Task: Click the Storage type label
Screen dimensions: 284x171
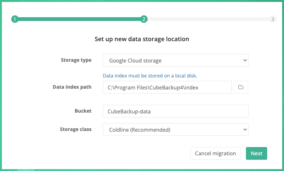Action: point(76,60)
